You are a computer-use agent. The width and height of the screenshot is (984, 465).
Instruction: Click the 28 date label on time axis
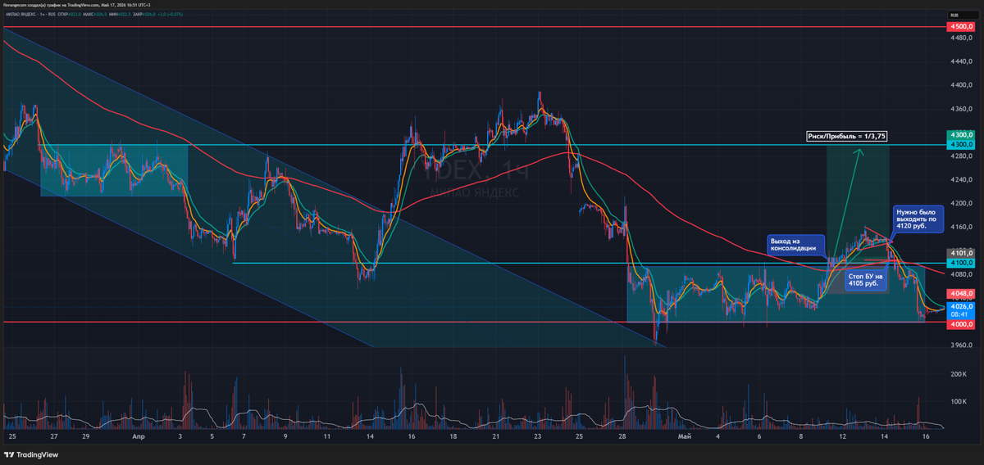[x=623, y=437]
